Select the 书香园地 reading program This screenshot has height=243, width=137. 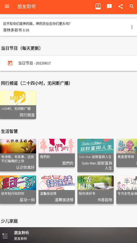point(96,189)
